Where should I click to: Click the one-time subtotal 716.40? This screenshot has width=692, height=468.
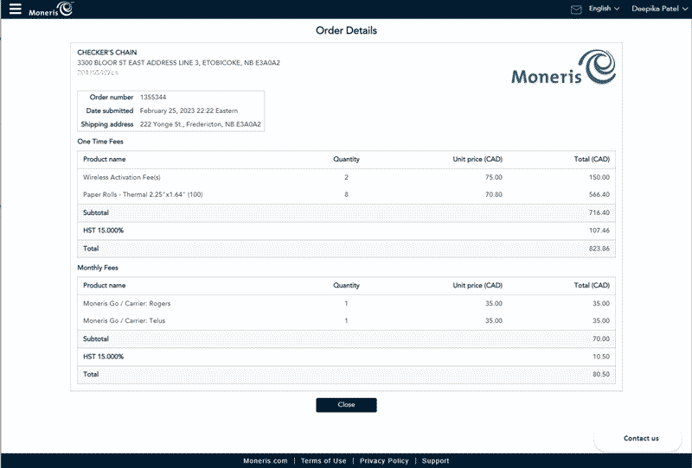click(599, 212)
